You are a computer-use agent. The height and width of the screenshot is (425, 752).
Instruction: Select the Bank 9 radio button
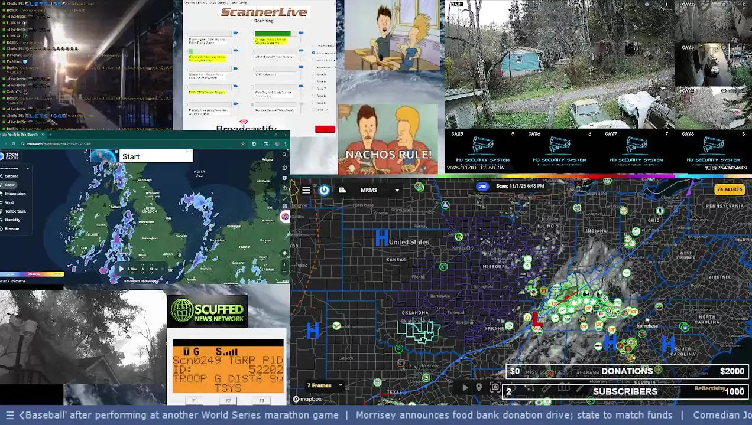pyautogui.click(x=313, y=103)
